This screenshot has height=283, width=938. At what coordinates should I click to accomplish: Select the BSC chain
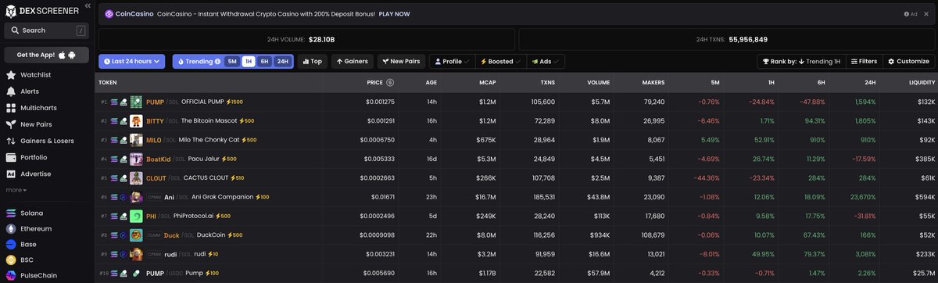click(x=20, y=260)
